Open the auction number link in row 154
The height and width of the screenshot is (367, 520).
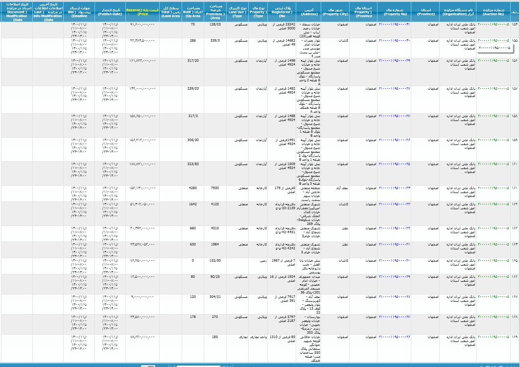493,24
